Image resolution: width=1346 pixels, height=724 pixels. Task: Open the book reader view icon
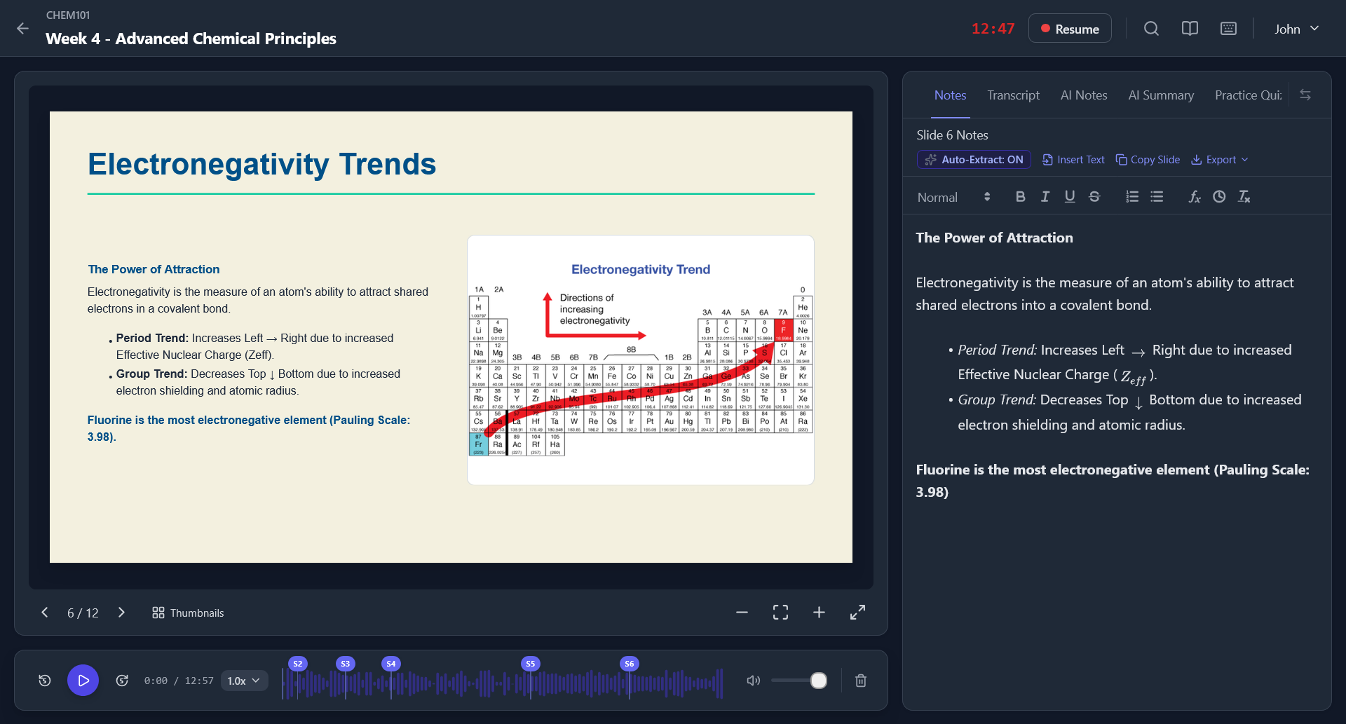(x=1190, y=29)
